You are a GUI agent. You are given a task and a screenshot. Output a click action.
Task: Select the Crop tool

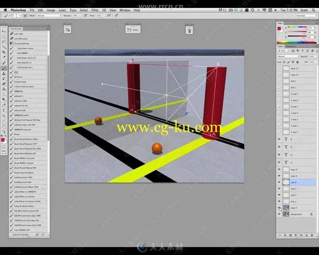click(x=4, y=52)
